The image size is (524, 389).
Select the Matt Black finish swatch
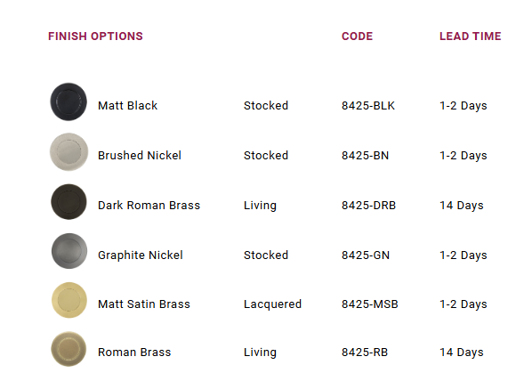(x=69, y=101)
